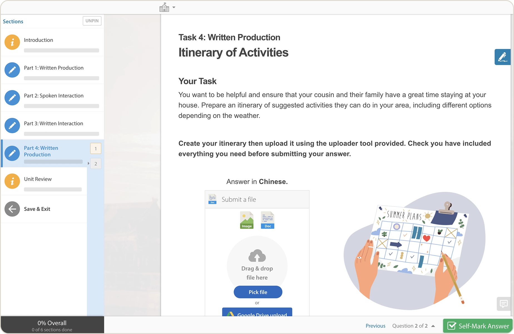Select question 2 in Part 4
The height and width of the screenshot is (334, 514).
point(96,164)
